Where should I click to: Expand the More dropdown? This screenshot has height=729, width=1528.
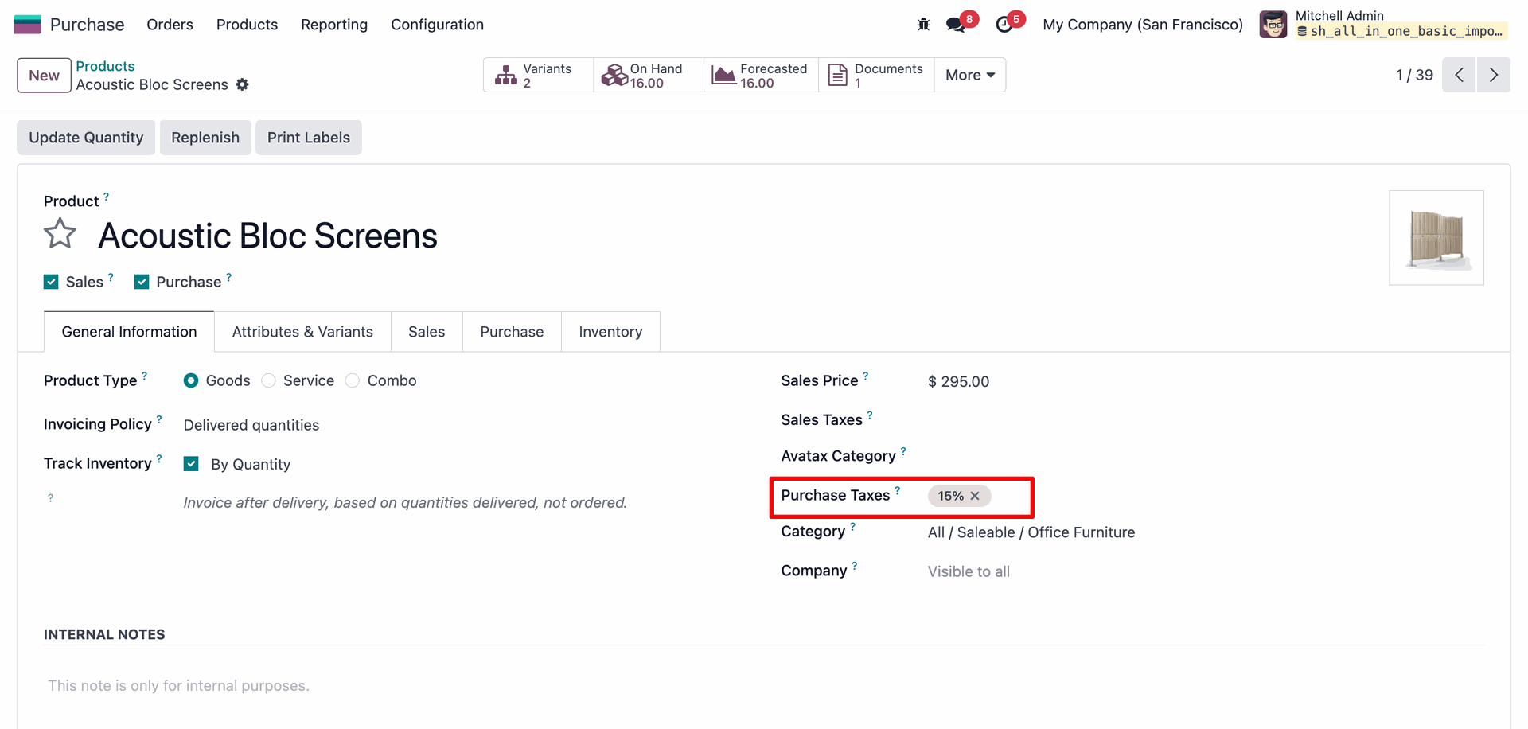click(x=969, y=75)
